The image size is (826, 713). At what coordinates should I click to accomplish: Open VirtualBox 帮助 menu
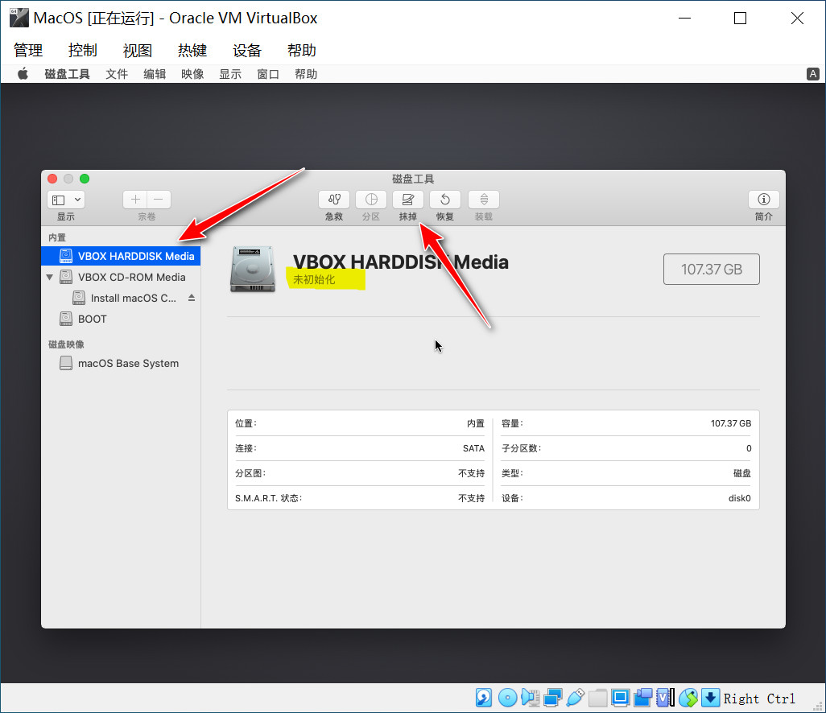click(x=302, y=51)
